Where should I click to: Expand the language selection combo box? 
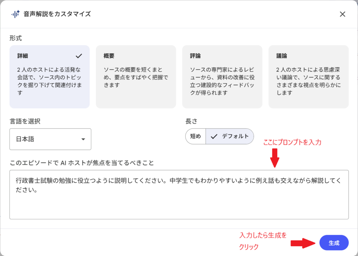(x=50, y=139)
